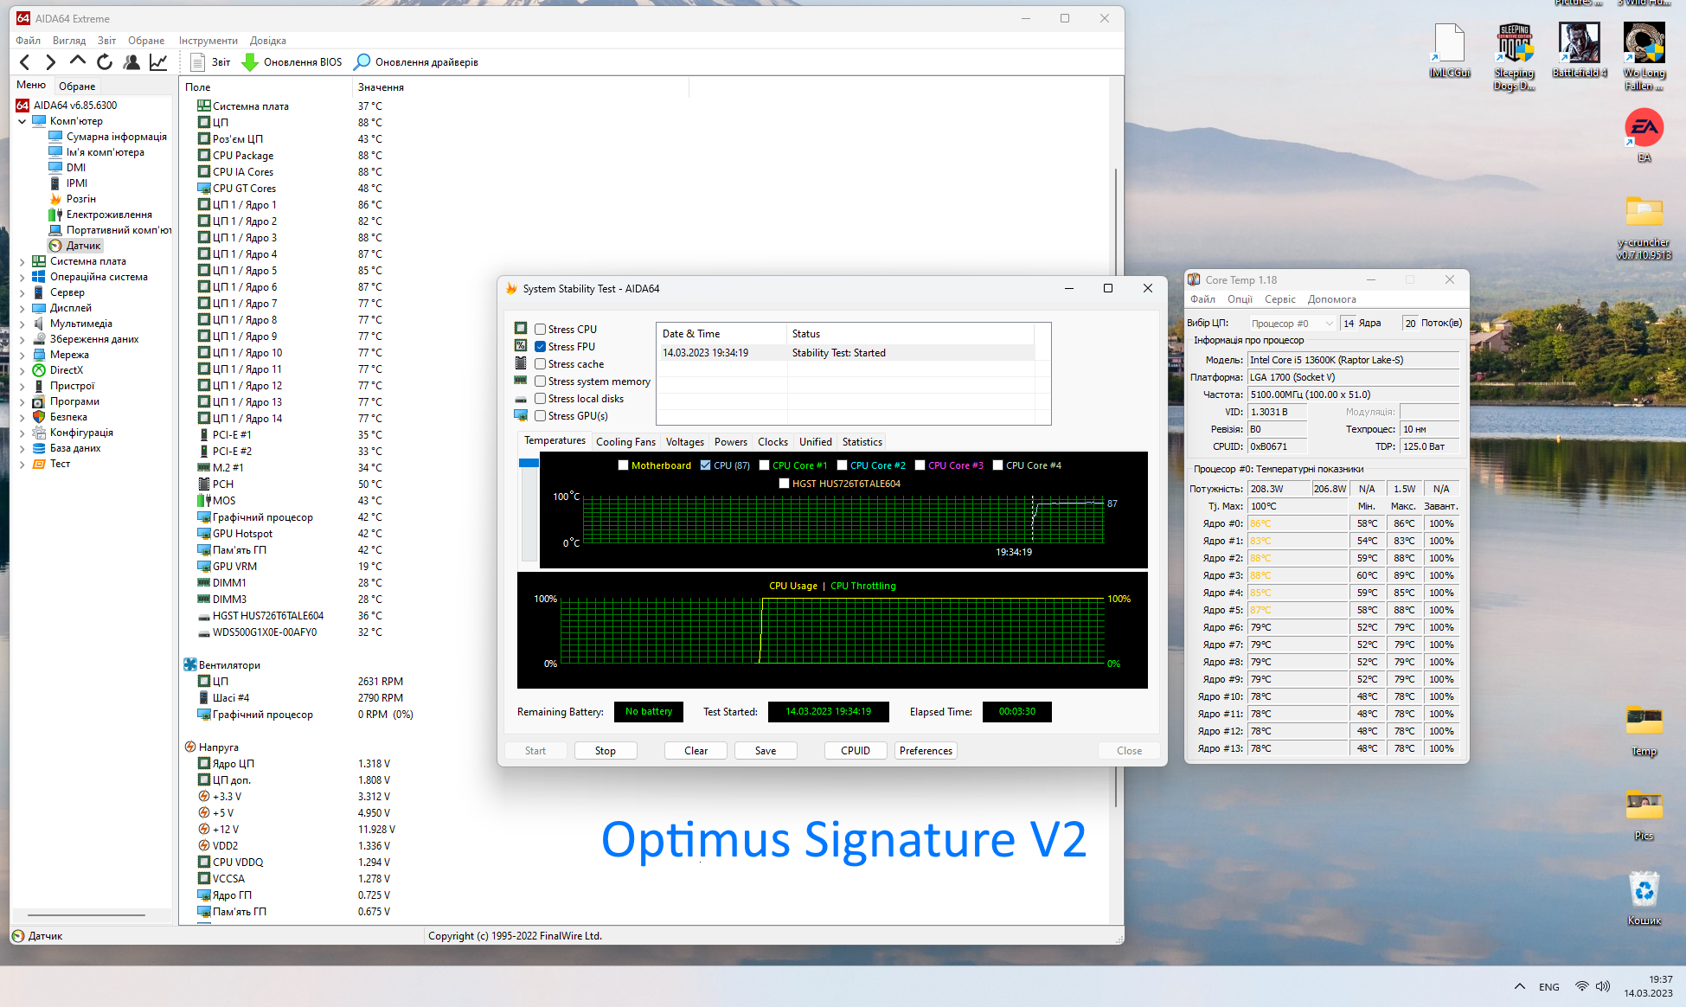Image resolution: width=1686 pixels, height=1007 pixels.
Task: Click the Refresh icon in AIDA64 toolbar
Action: pyautogui.click(x=105, y=61)
